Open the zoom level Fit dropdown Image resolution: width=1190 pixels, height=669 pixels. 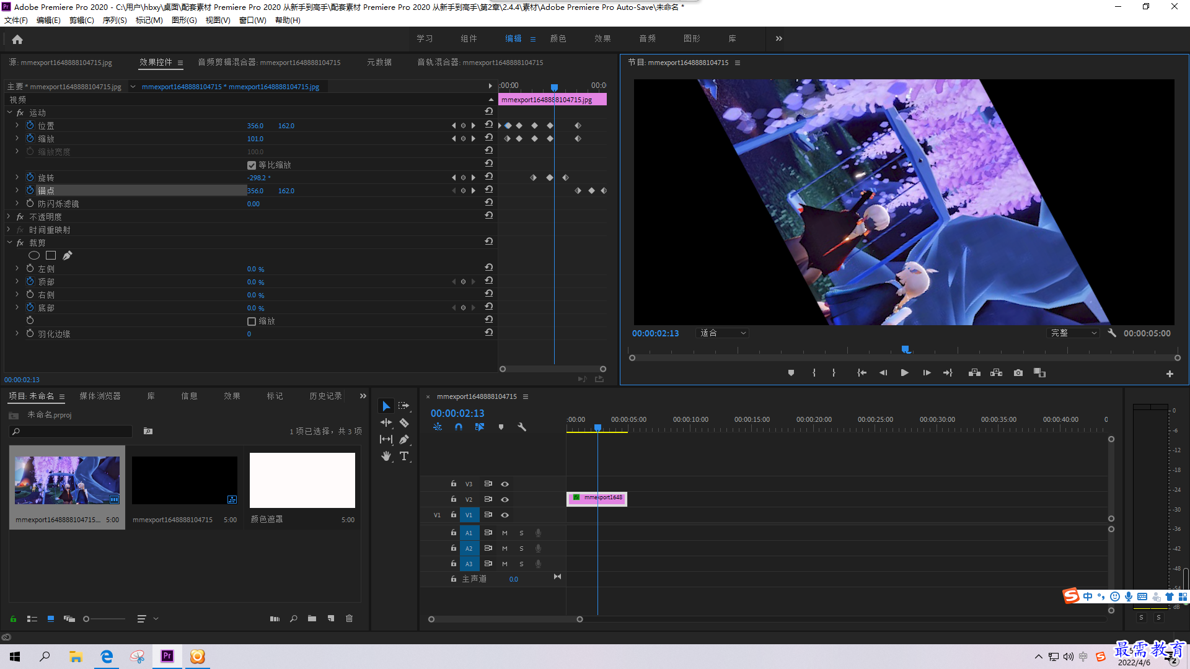723,333
